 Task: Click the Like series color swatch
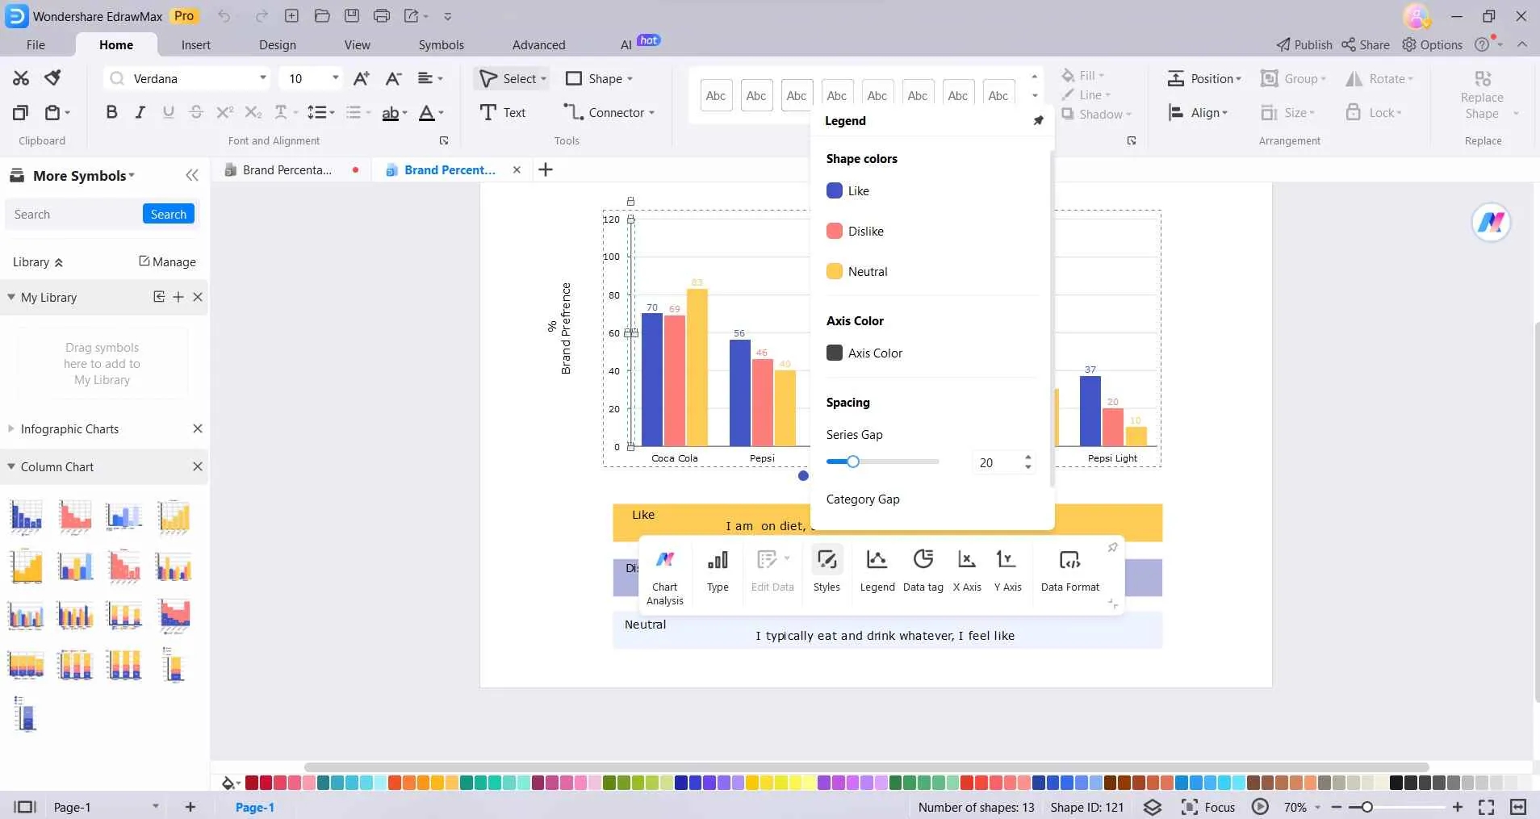click(835, 190)
